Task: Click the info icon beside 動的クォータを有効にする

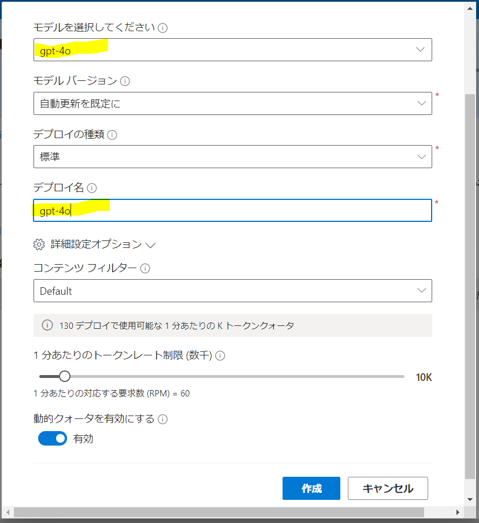Action: pos(164,418)
